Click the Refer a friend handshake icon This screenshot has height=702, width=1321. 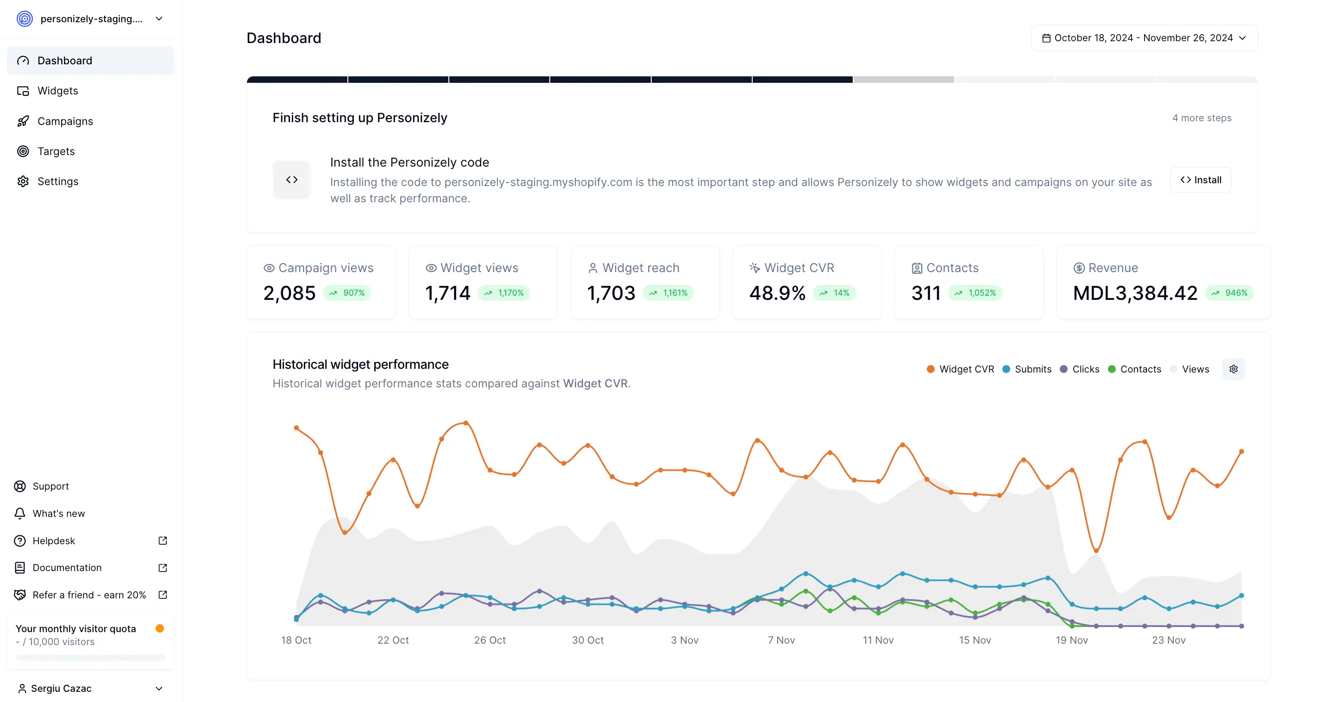pyautogui.click(x=20, y=595)
